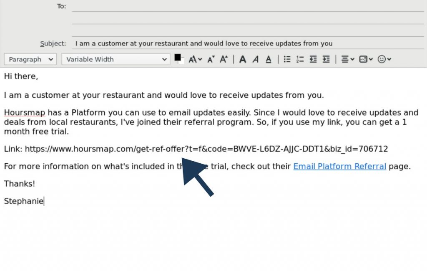Click the misspelled word Hoursmap
The height and width of the screenshot is (271, 427).
point(25,113)
